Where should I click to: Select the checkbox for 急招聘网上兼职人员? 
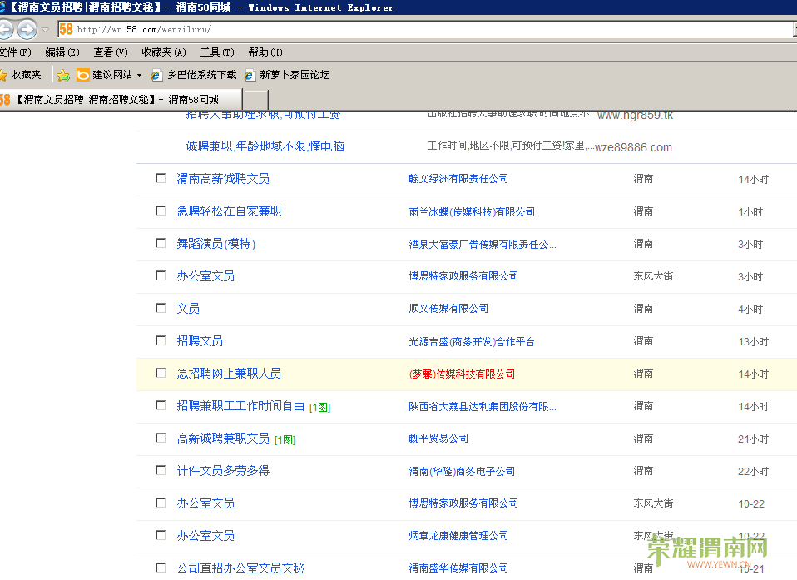click(x=161, y=373)
